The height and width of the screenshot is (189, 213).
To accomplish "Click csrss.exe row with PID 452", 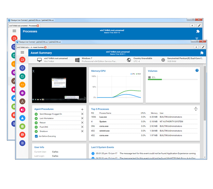I will 144,135.
